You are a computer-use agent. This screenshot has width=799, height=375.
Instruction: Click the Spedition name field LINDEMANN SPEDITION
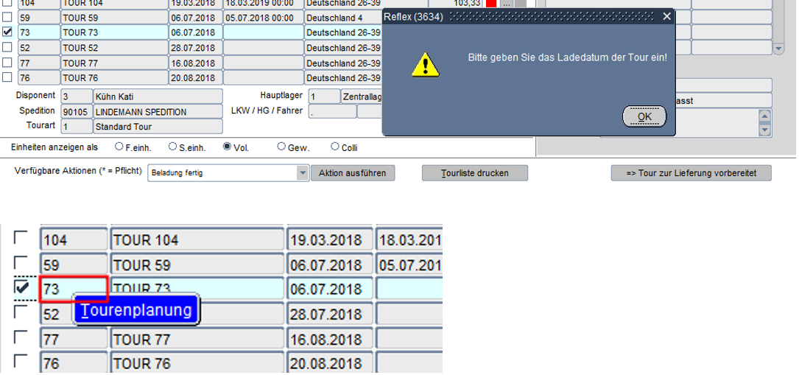157,111
